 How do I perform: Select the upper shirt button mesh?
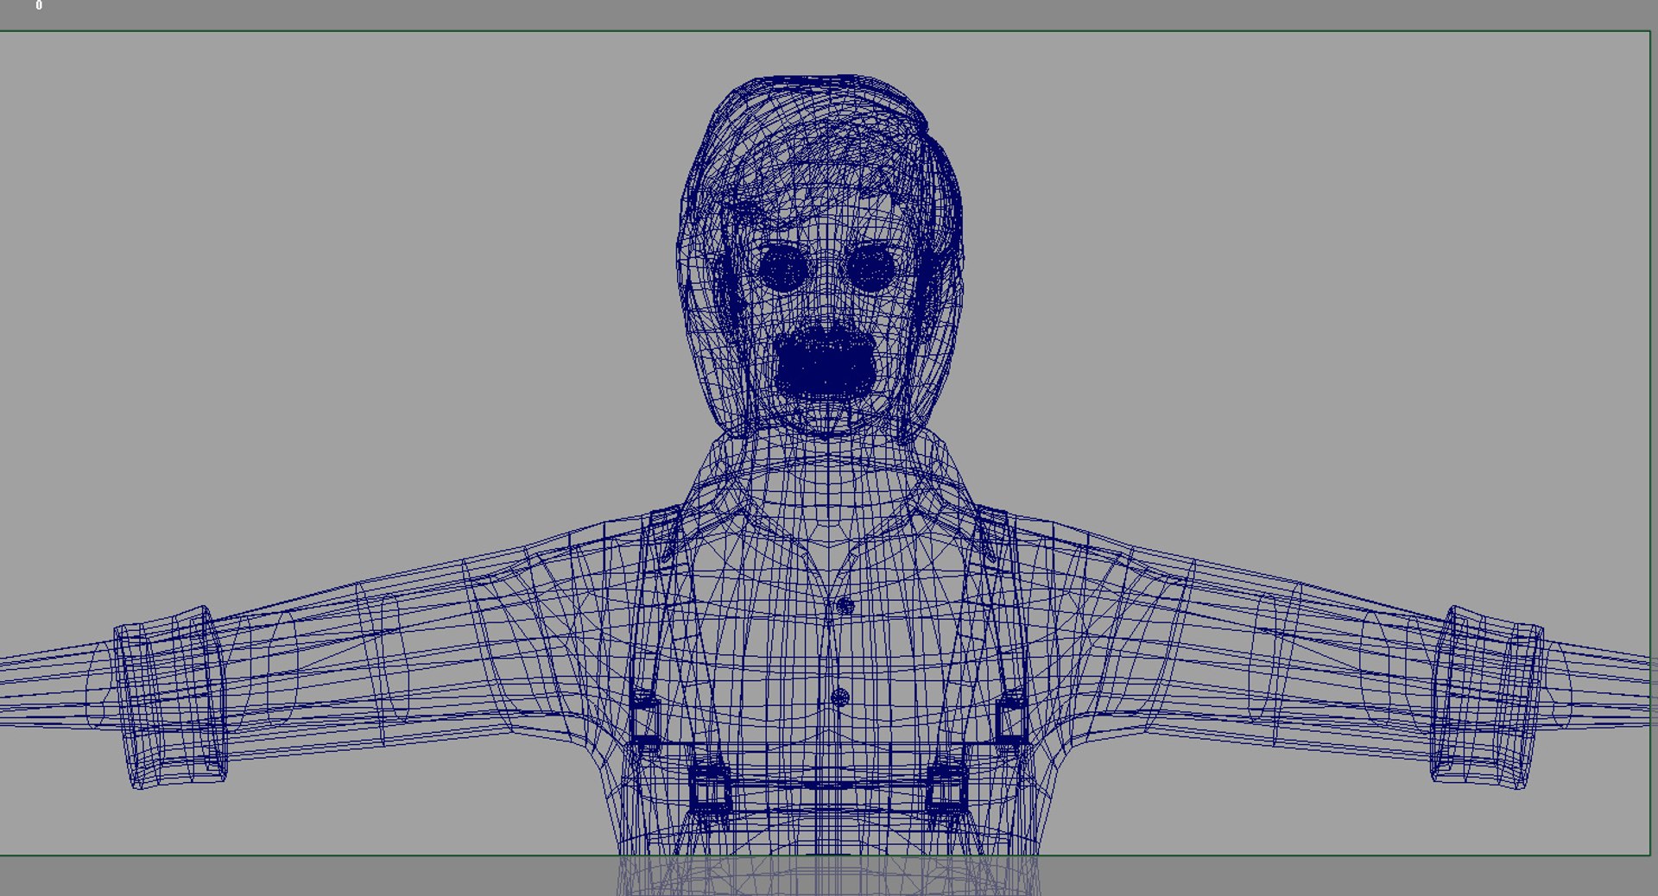tap(845, 606)
